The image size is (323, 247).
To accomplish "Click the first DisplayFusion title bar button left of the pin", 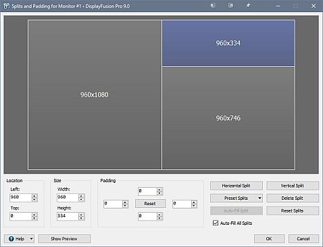I will point(213,5).
